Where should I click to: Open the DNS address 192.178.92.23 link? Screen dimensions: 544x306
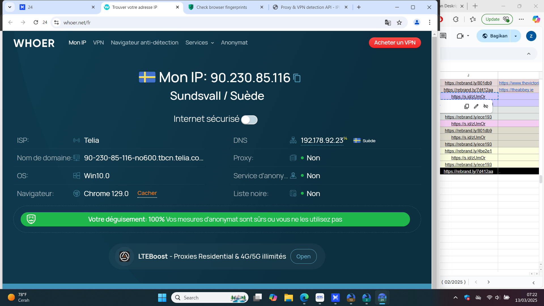pos(322,141)
